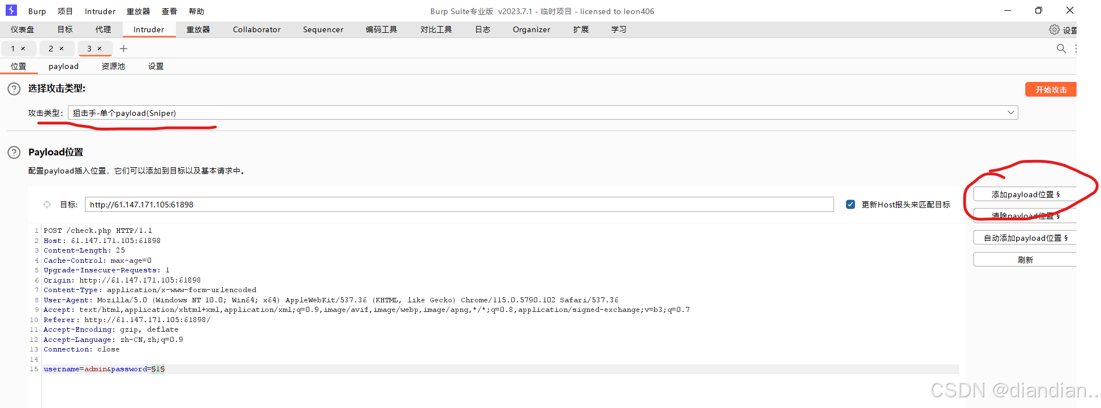The width and height of the screenshot is (1101, 408).
Task: Close Intruder tab 1
Action: click(x=23, y=49)
